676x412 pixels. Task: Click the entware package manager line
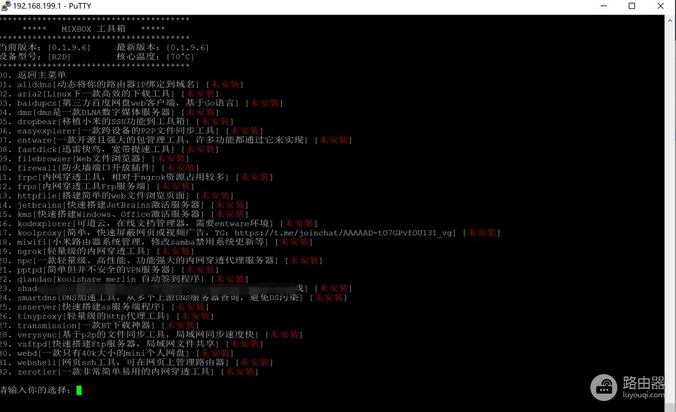pos(176,140)
